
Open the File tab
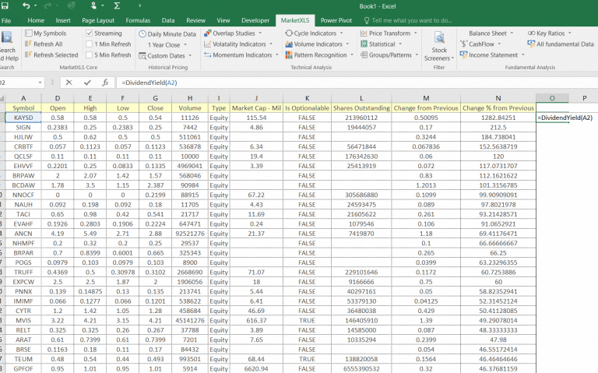6,20
